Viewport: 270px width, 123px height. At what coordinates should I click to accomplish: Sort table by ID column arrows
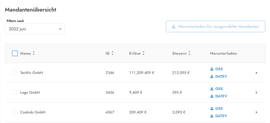pos(113,53)
